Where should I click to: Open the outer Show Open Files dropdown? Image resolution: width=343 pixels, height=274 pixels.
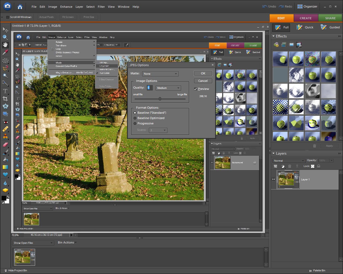pyautogui.click(x=33, y=243)
